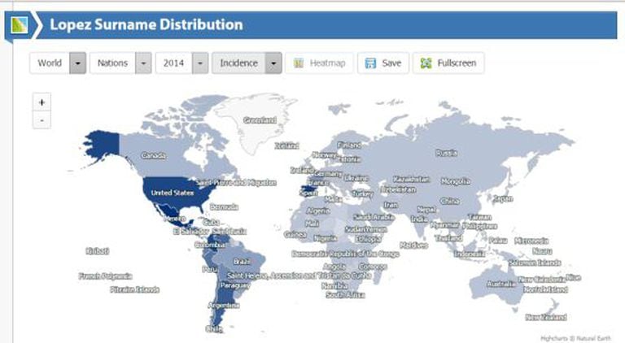
Task: Select Russia on the map
Action: pos(446,152)
